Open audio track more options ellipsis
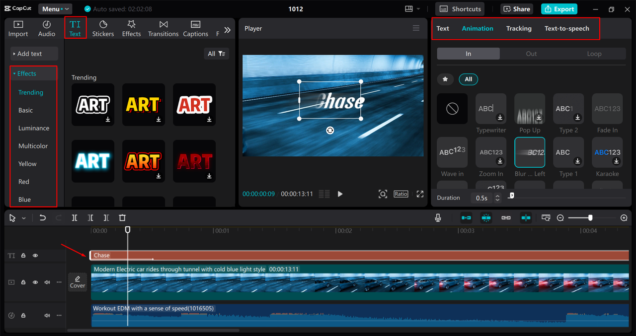636x336 pixels. 59,316
